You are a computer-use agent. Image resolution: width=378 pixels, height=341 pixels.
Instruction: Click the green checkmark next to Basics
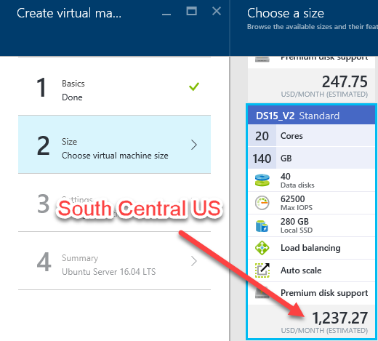coord(194,87)
